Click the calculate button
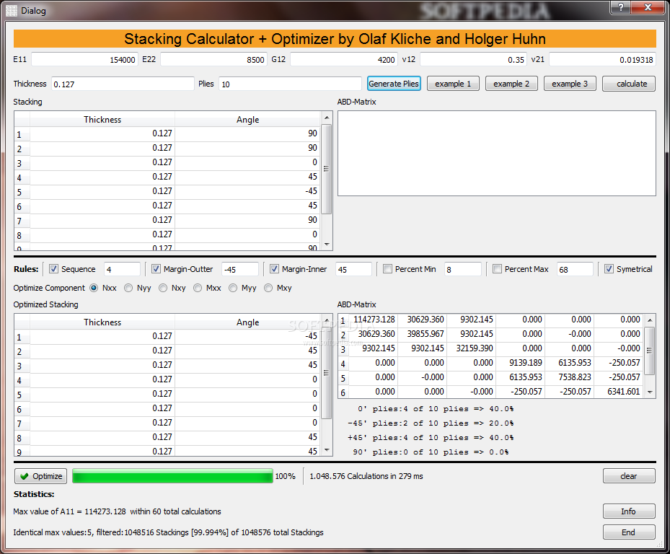The image size is (670, 554). (629, 84)
